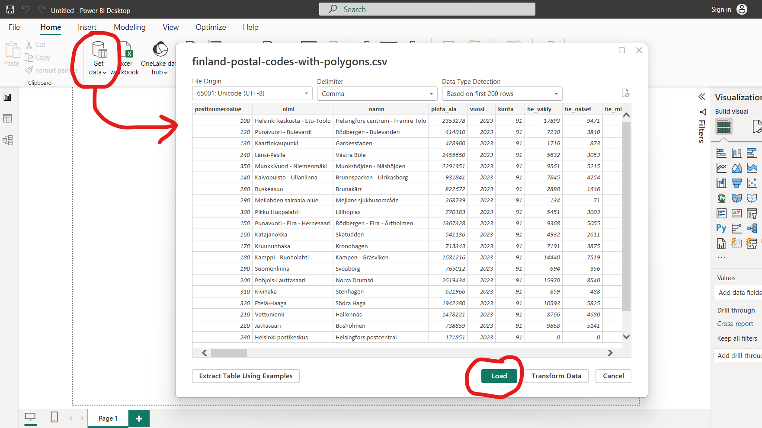Select the Help ribbon tab

pyautogui.click(x=250, y=27)
